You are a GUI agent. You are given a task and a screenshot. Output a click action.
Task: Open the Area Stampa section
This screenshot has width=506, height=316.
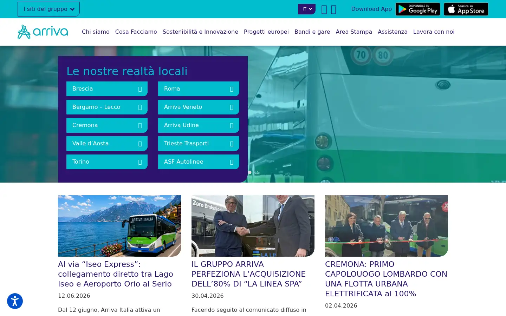point(354,32)
